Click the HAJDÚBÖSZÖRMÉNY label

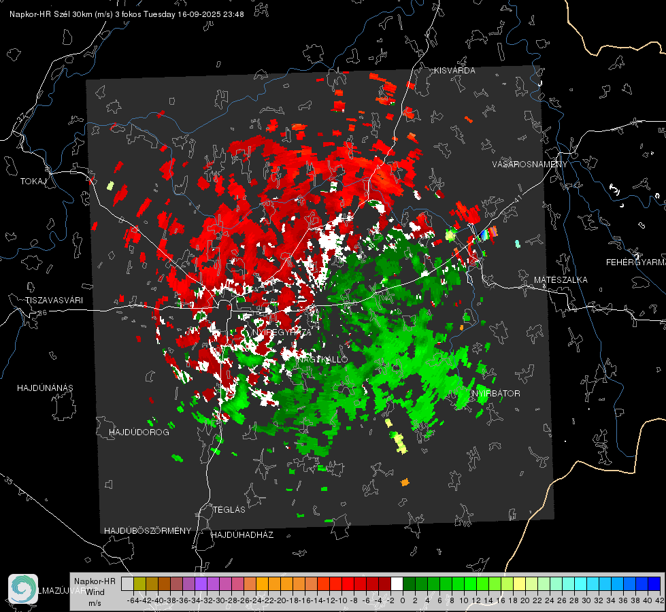pos(148,531)
